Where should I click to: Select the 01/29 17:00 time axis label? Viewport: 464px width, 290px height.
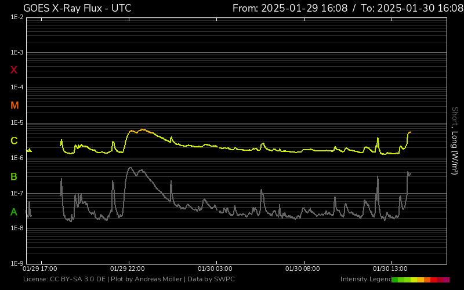(40, 269)
